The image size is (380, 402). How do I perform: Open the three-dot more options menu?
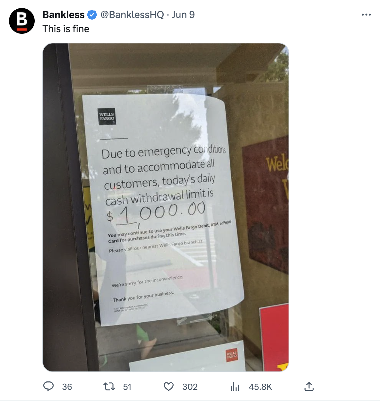366,15
